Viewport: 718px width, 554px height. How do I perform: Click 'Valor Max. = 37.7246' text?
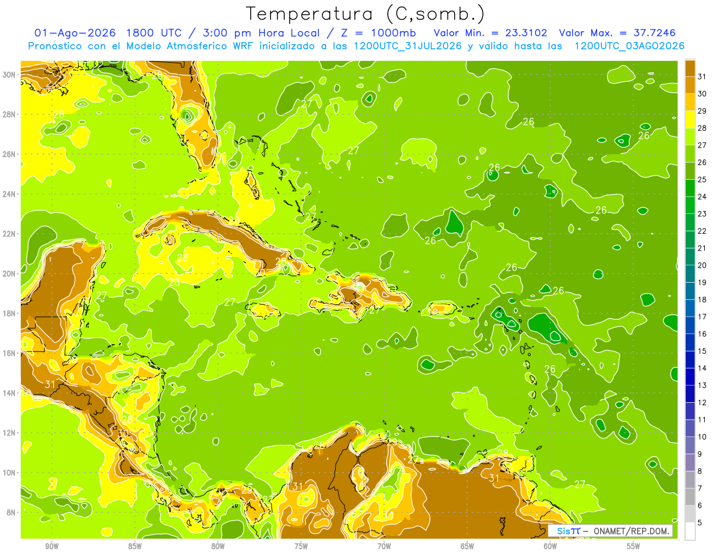click(x=617, y=32)
